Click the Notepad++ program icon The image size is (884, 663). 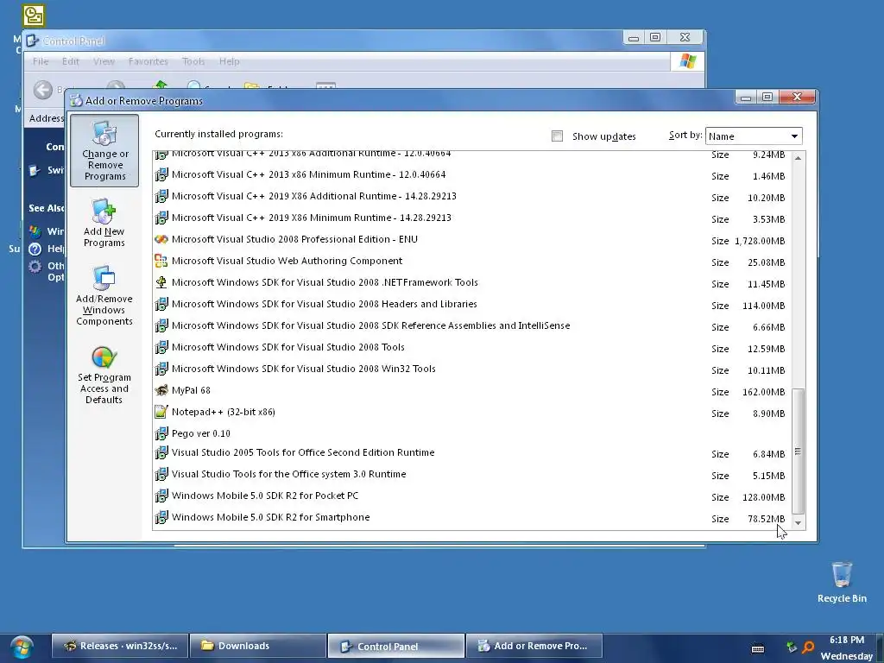tap(161, 412)
